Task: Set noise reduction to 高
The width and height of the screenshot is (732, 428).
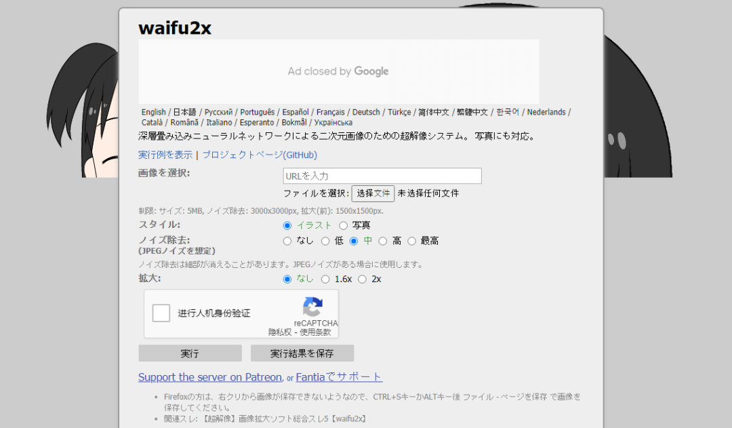Action: click(383, 241)
